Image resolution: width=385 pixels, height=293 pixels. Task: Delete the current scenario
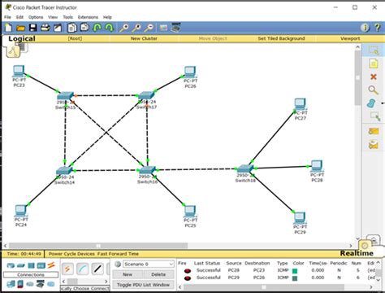(158, 274)
